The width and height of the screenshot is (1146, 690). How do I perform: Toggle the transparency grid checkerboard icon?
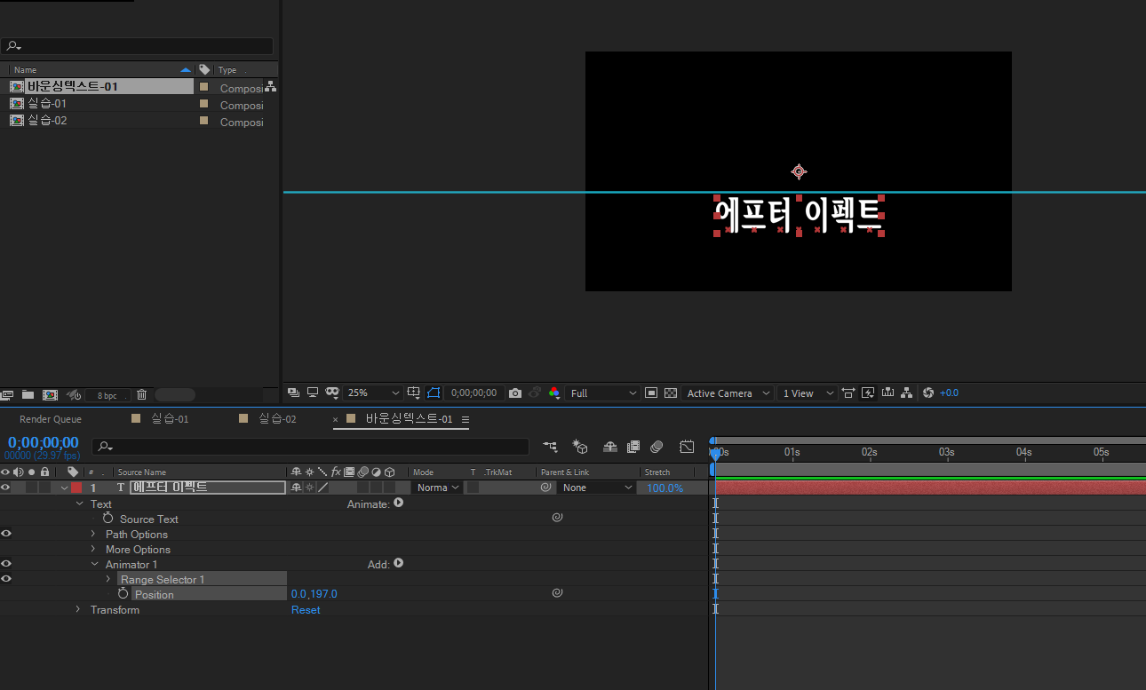coord(671,393)
